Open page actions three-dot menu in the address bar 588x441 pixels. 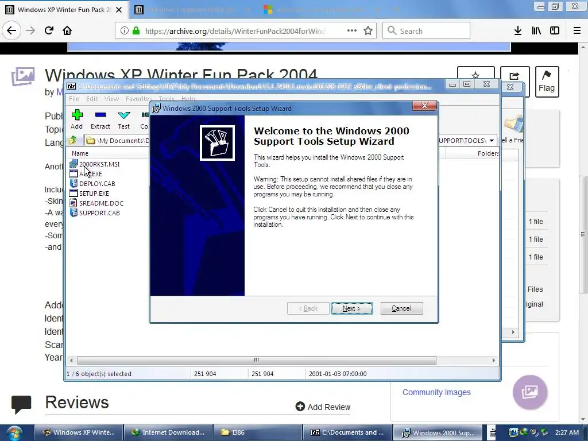click(x=352, y=31)
